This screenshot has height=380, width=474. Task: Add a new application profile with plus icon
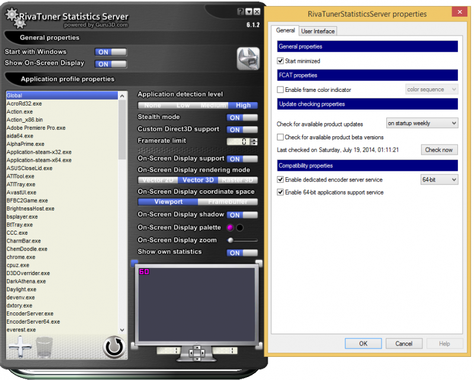[x=20, y=347]
